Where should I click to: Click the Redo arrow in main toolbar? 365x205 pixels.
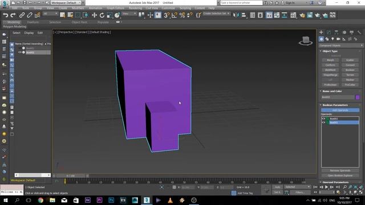13,15
